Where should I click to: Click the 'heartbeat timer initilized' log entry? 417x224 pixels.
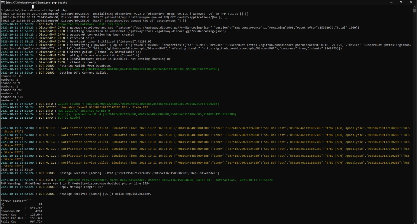(x=110, y=42)
